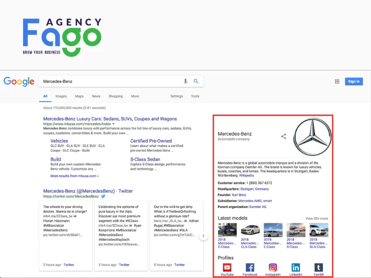This screenshot has height=278, width=371.
Task: Open the Instagram profile icon
Action: 273,267
